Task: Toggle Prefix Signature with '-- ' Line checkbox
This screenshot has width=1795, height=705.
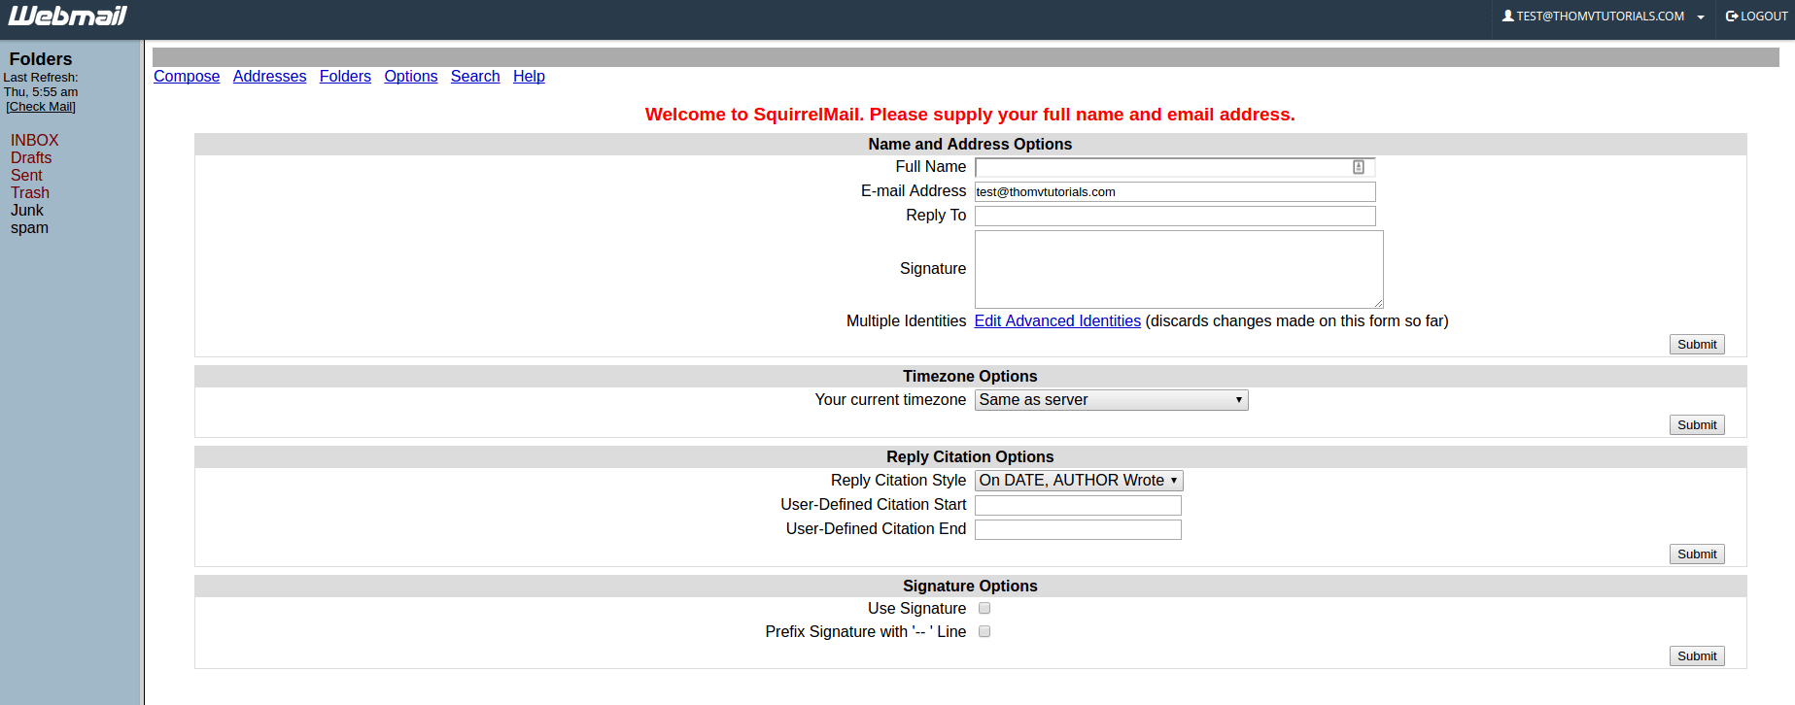Action: click(984, 631)
